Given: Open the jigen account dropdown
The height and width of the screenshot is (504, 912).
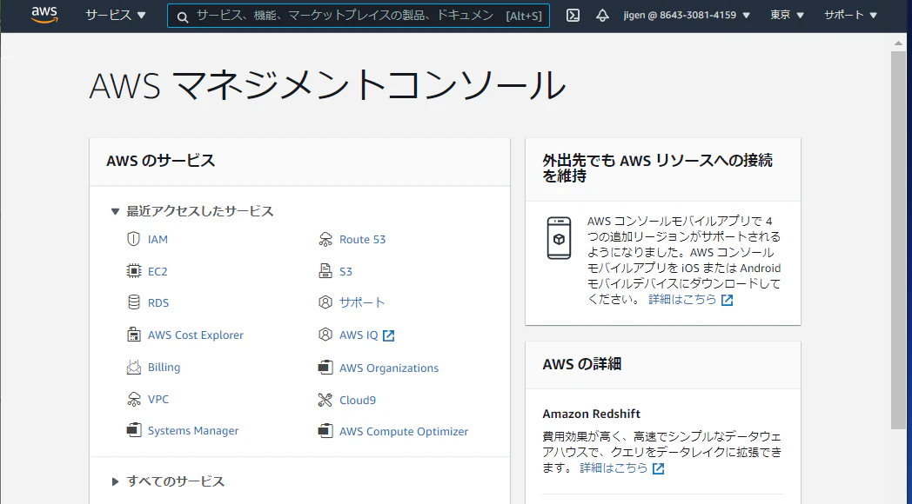Looking at the screenshot, I should pos(687,15).
